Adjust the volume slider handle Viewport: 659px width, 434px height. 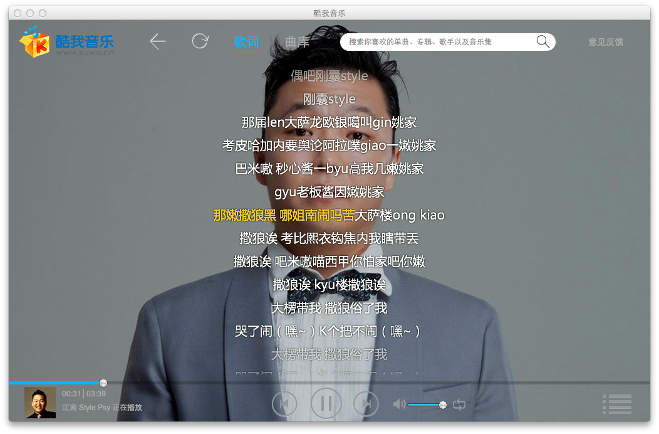[443, 405]
